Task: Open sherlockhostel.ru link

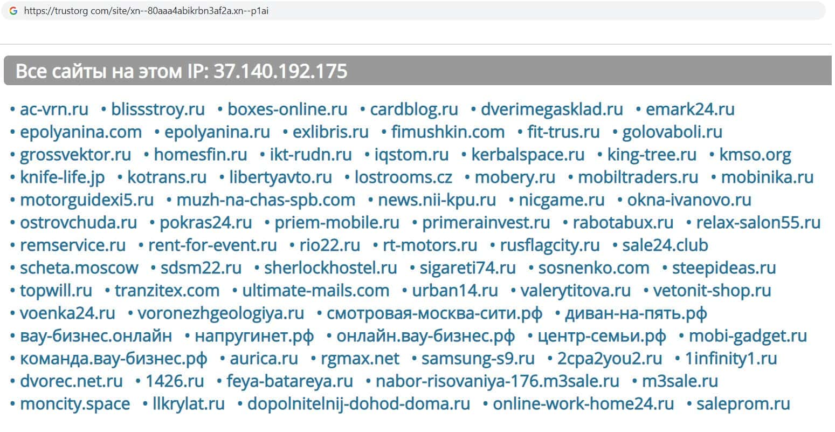Action: coord(330,268)
